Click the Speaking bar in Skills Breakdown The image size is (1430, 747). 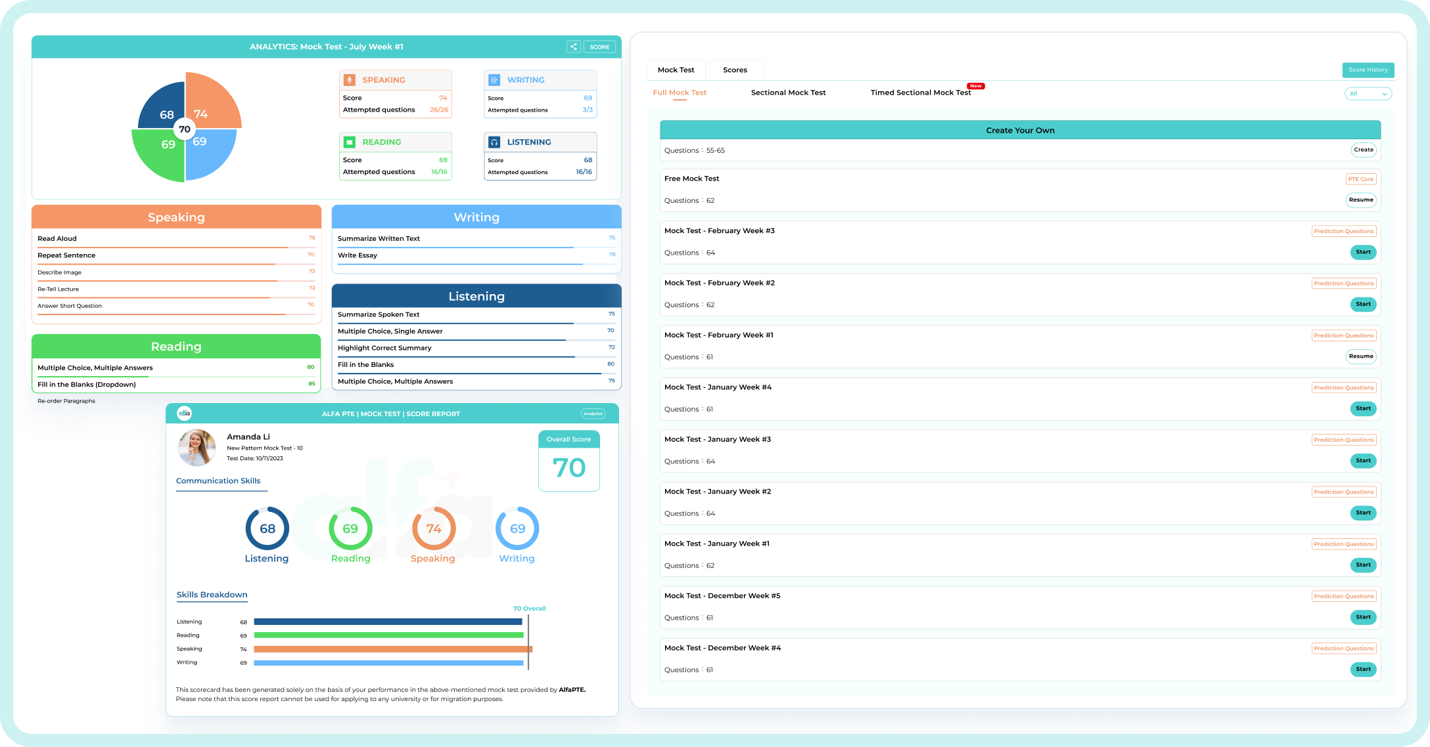click(393, 649)
